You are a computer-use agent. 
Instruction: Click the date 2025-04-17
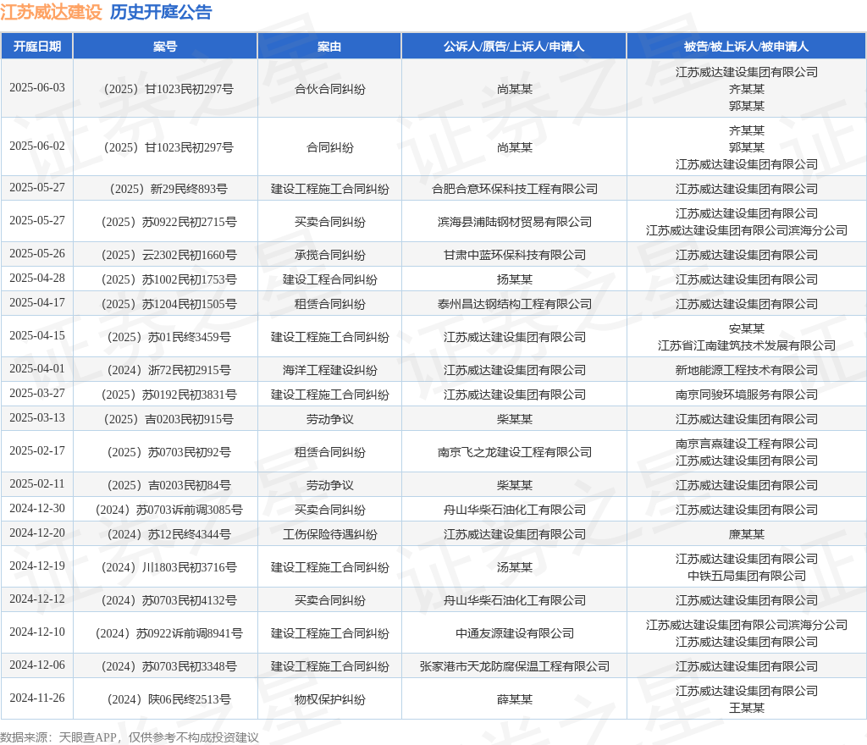click(37, 303)
